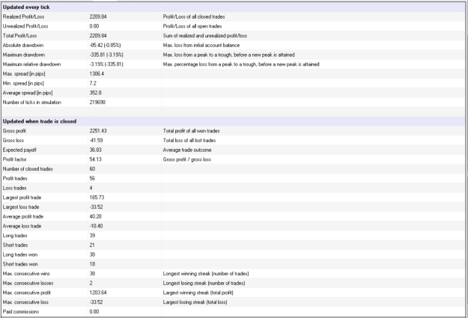The image size is (468, 318).
Task: Select Max. consecutive profit label
Action: tap(27, 293)
